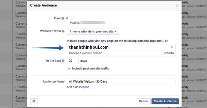This screenshot has width=207, height=108.
Task: Click the Create Audience button
Action: click(165, 101)
